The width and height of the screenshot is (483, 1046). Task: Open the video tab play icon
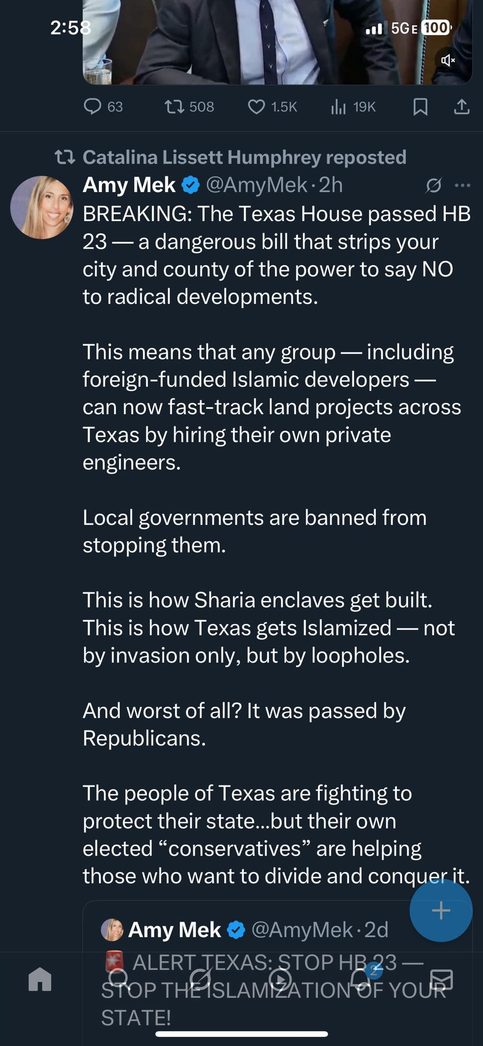click(280, 979)
